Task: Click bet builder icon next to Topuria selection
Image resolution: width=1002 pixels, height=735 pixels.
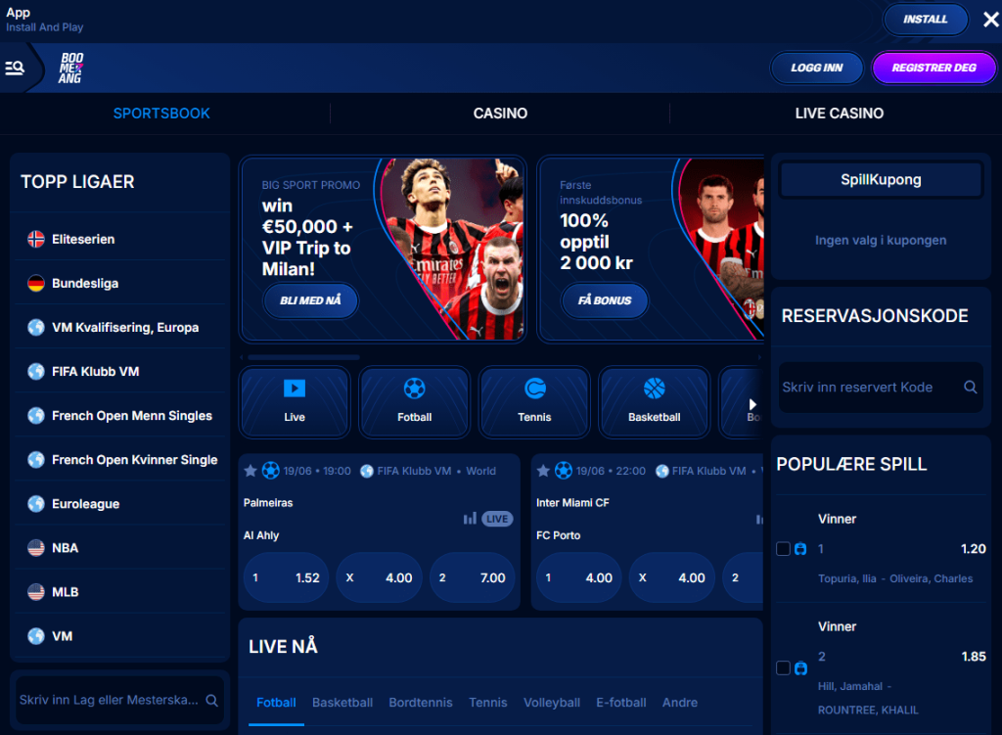Action: tap(800, 549)
